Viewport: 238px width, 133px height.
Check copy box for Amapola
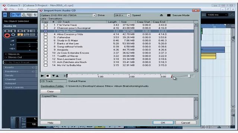coord(45,50)
